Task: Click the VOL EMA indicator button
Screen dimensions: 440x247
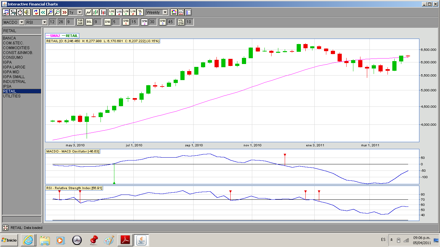Action: pyautogui.click(x=181, y=22)
